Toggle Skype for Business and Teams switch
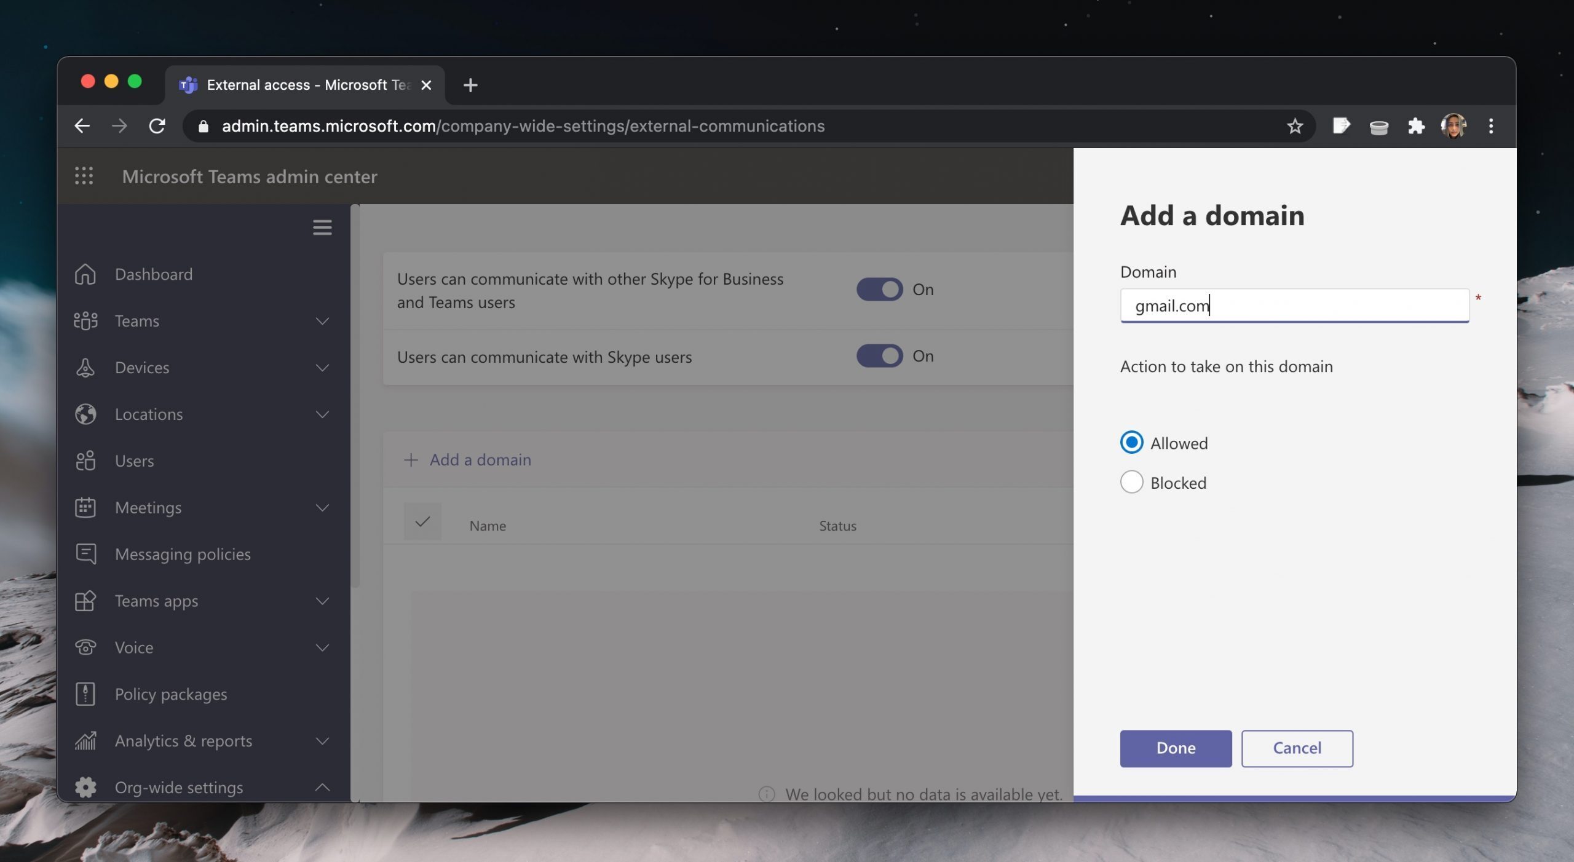This screenshot has height=862, width=1574. [x=879, y=290]
